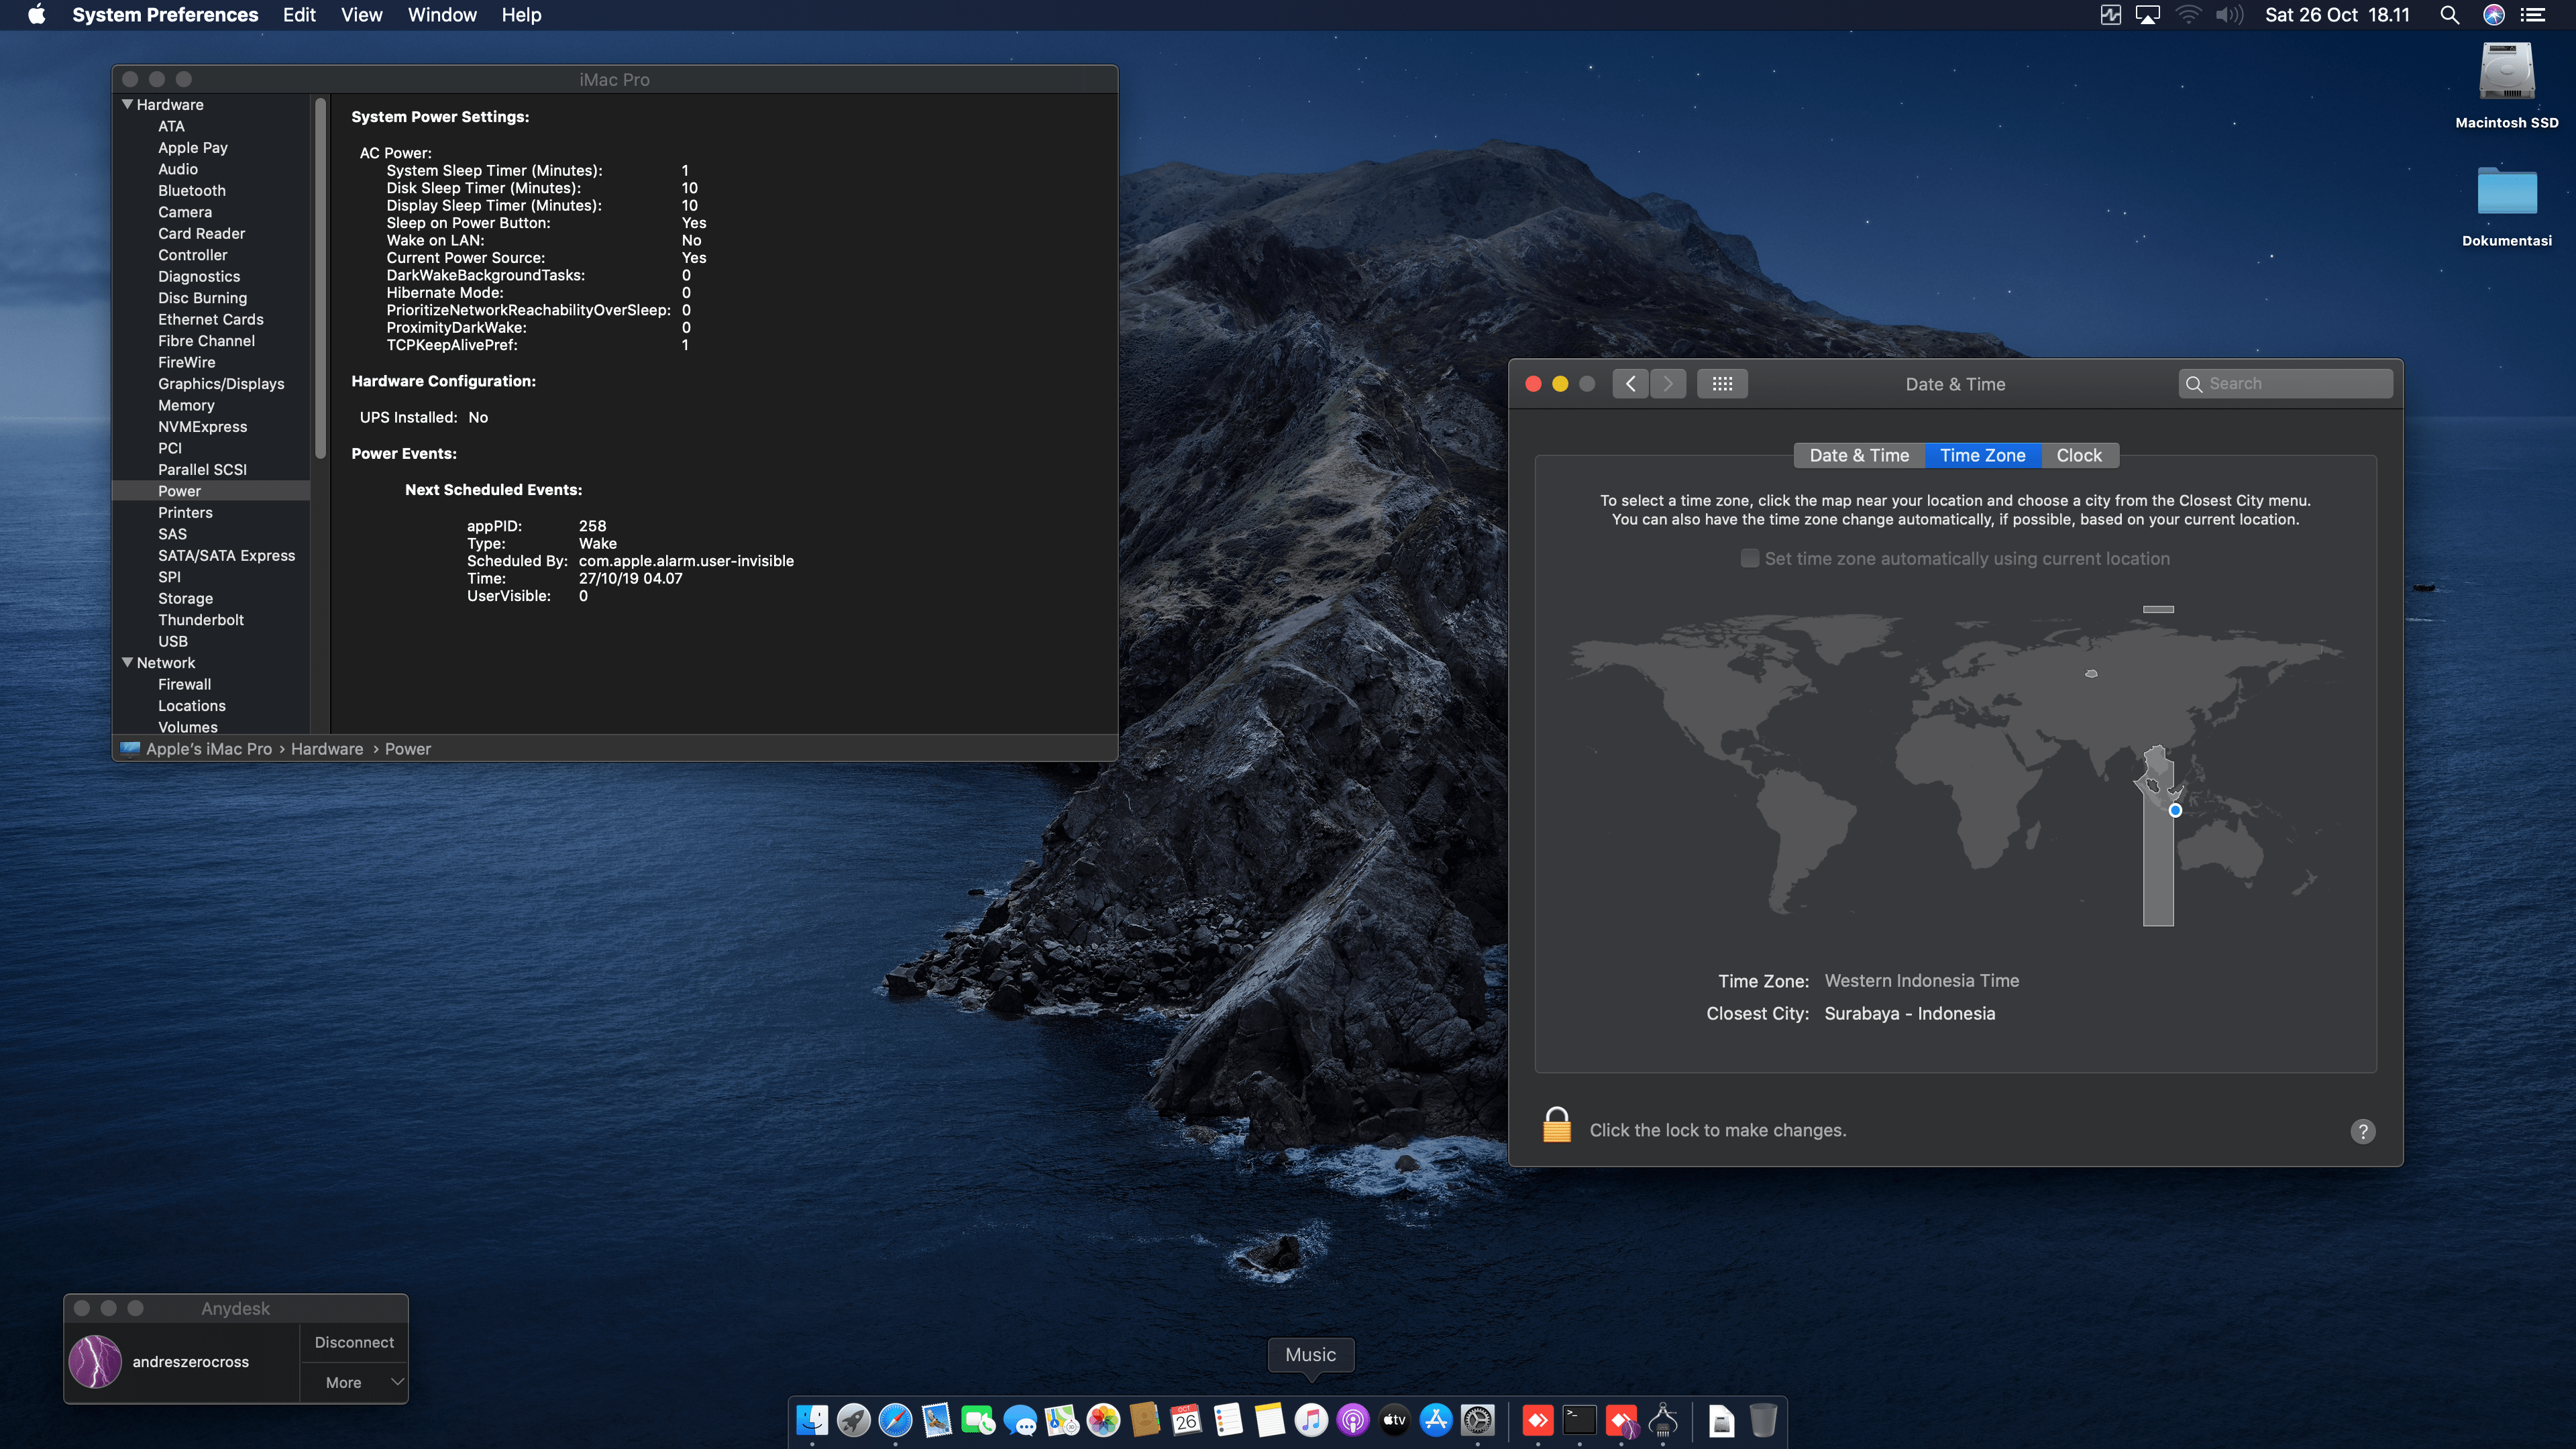Enable set time zone automatically checkbox
Image resolution: width=2576 pixels, height=1449 pixels.
coord(1749,559)
